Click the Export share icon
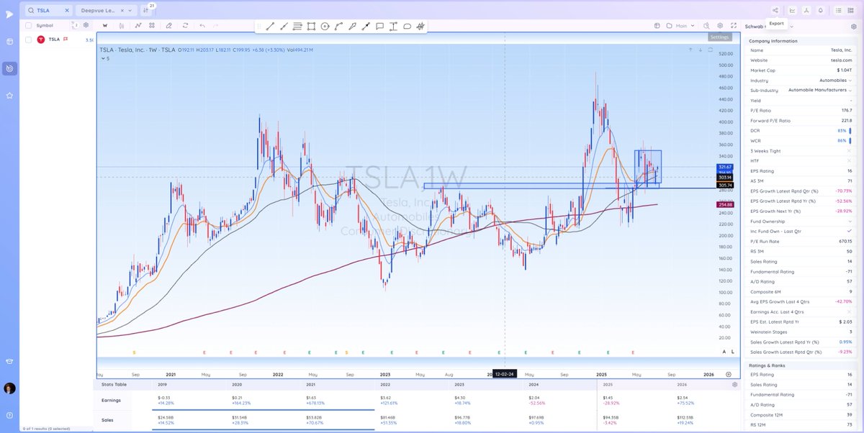Viewport: 864px width, 433px height. coord(775,11)
